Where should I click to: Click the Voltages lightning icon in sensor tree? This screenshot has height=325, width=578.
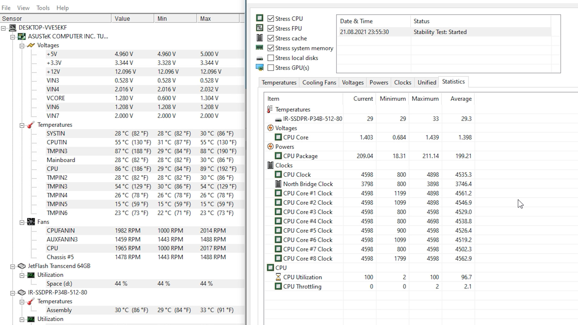coord(31,45)
